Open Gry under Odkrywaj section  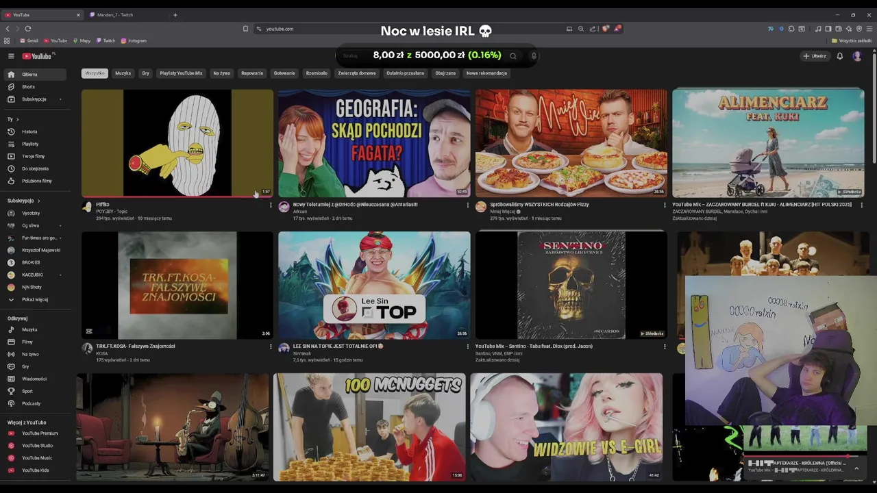coord(35,366)
